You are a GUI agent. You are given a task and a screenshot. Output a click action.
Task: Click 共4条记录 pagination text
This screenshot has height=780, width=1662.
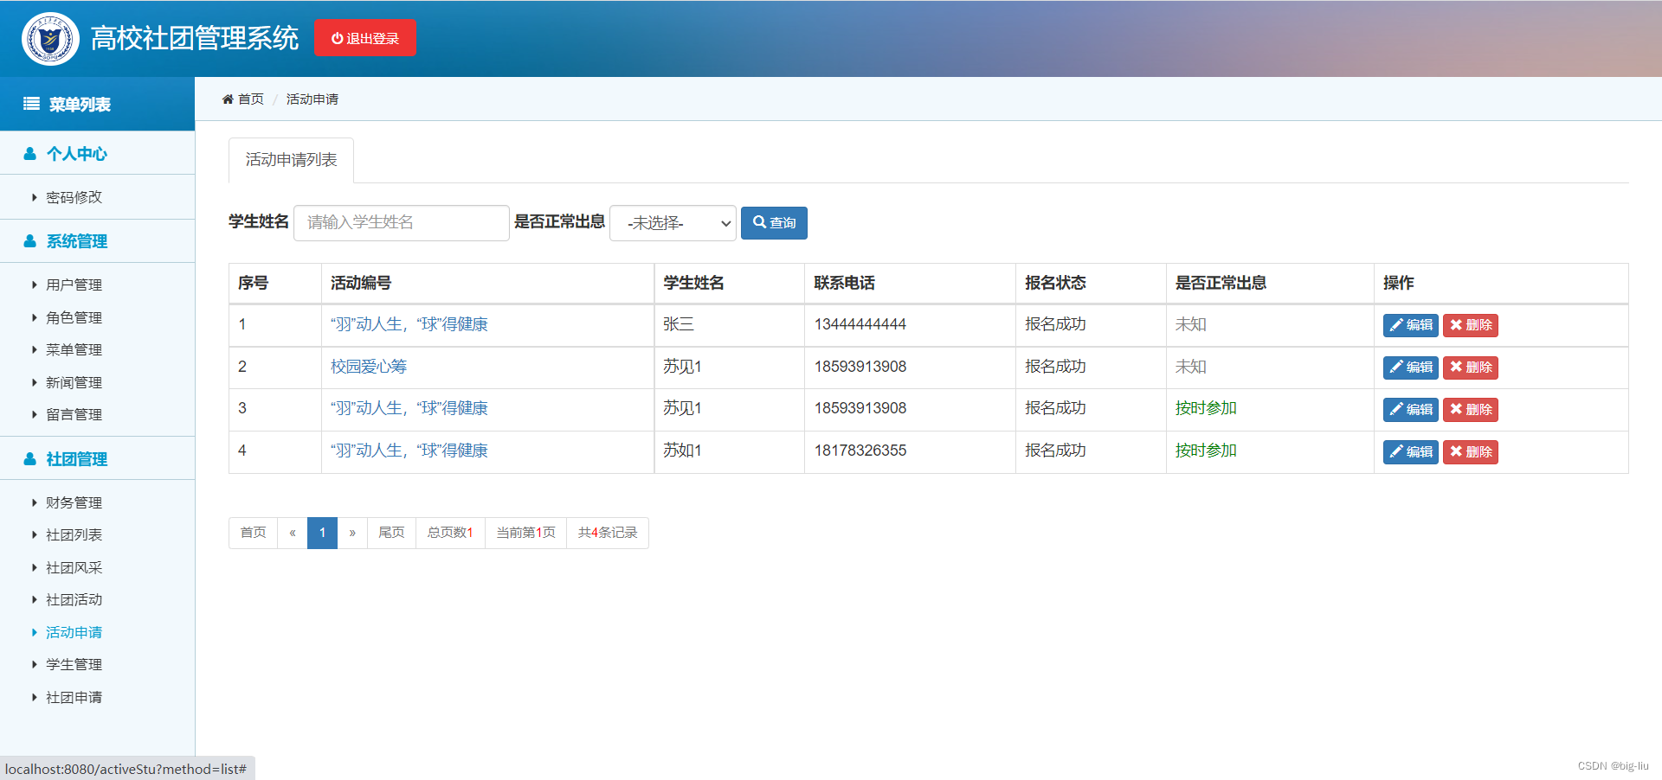tap(608, 533)
